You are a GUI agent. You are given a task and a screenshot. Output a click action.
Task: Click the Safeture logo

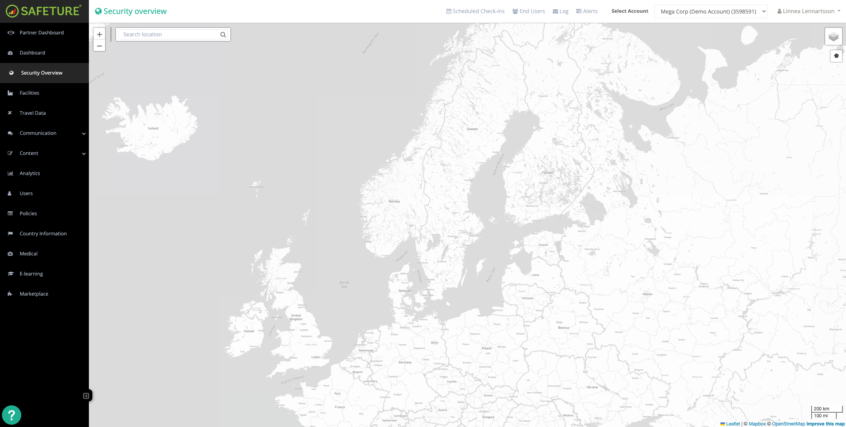(44, 11)
